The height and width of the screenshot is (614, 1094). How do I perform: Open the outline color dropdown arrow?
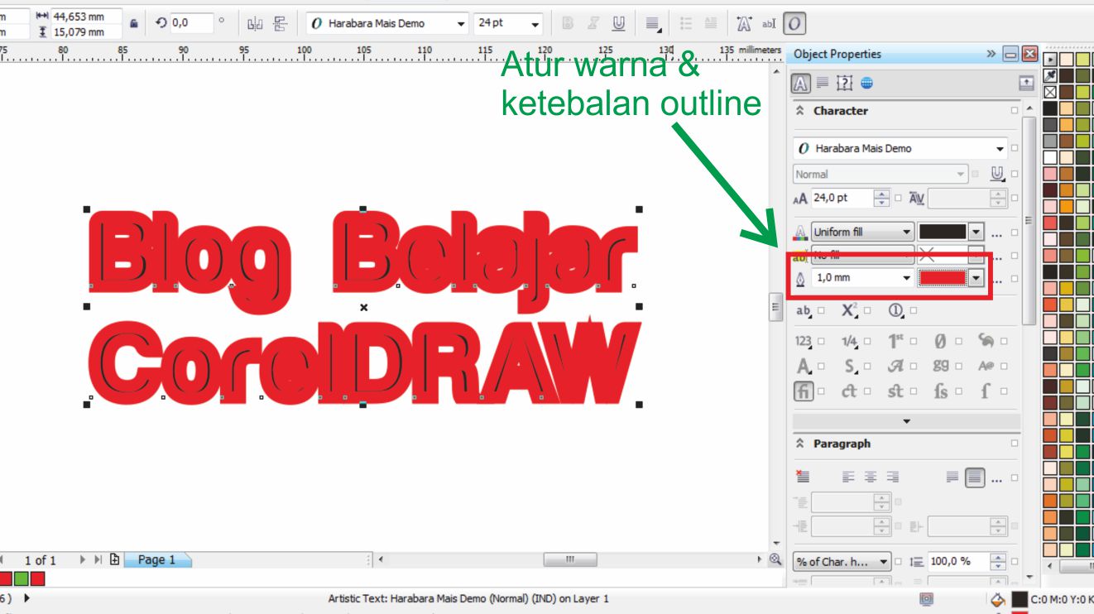coord(976,278)
